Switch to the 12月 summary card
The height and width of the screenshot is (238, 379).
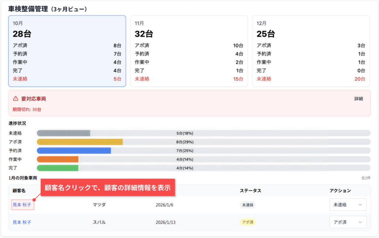[x=311, y=51]
